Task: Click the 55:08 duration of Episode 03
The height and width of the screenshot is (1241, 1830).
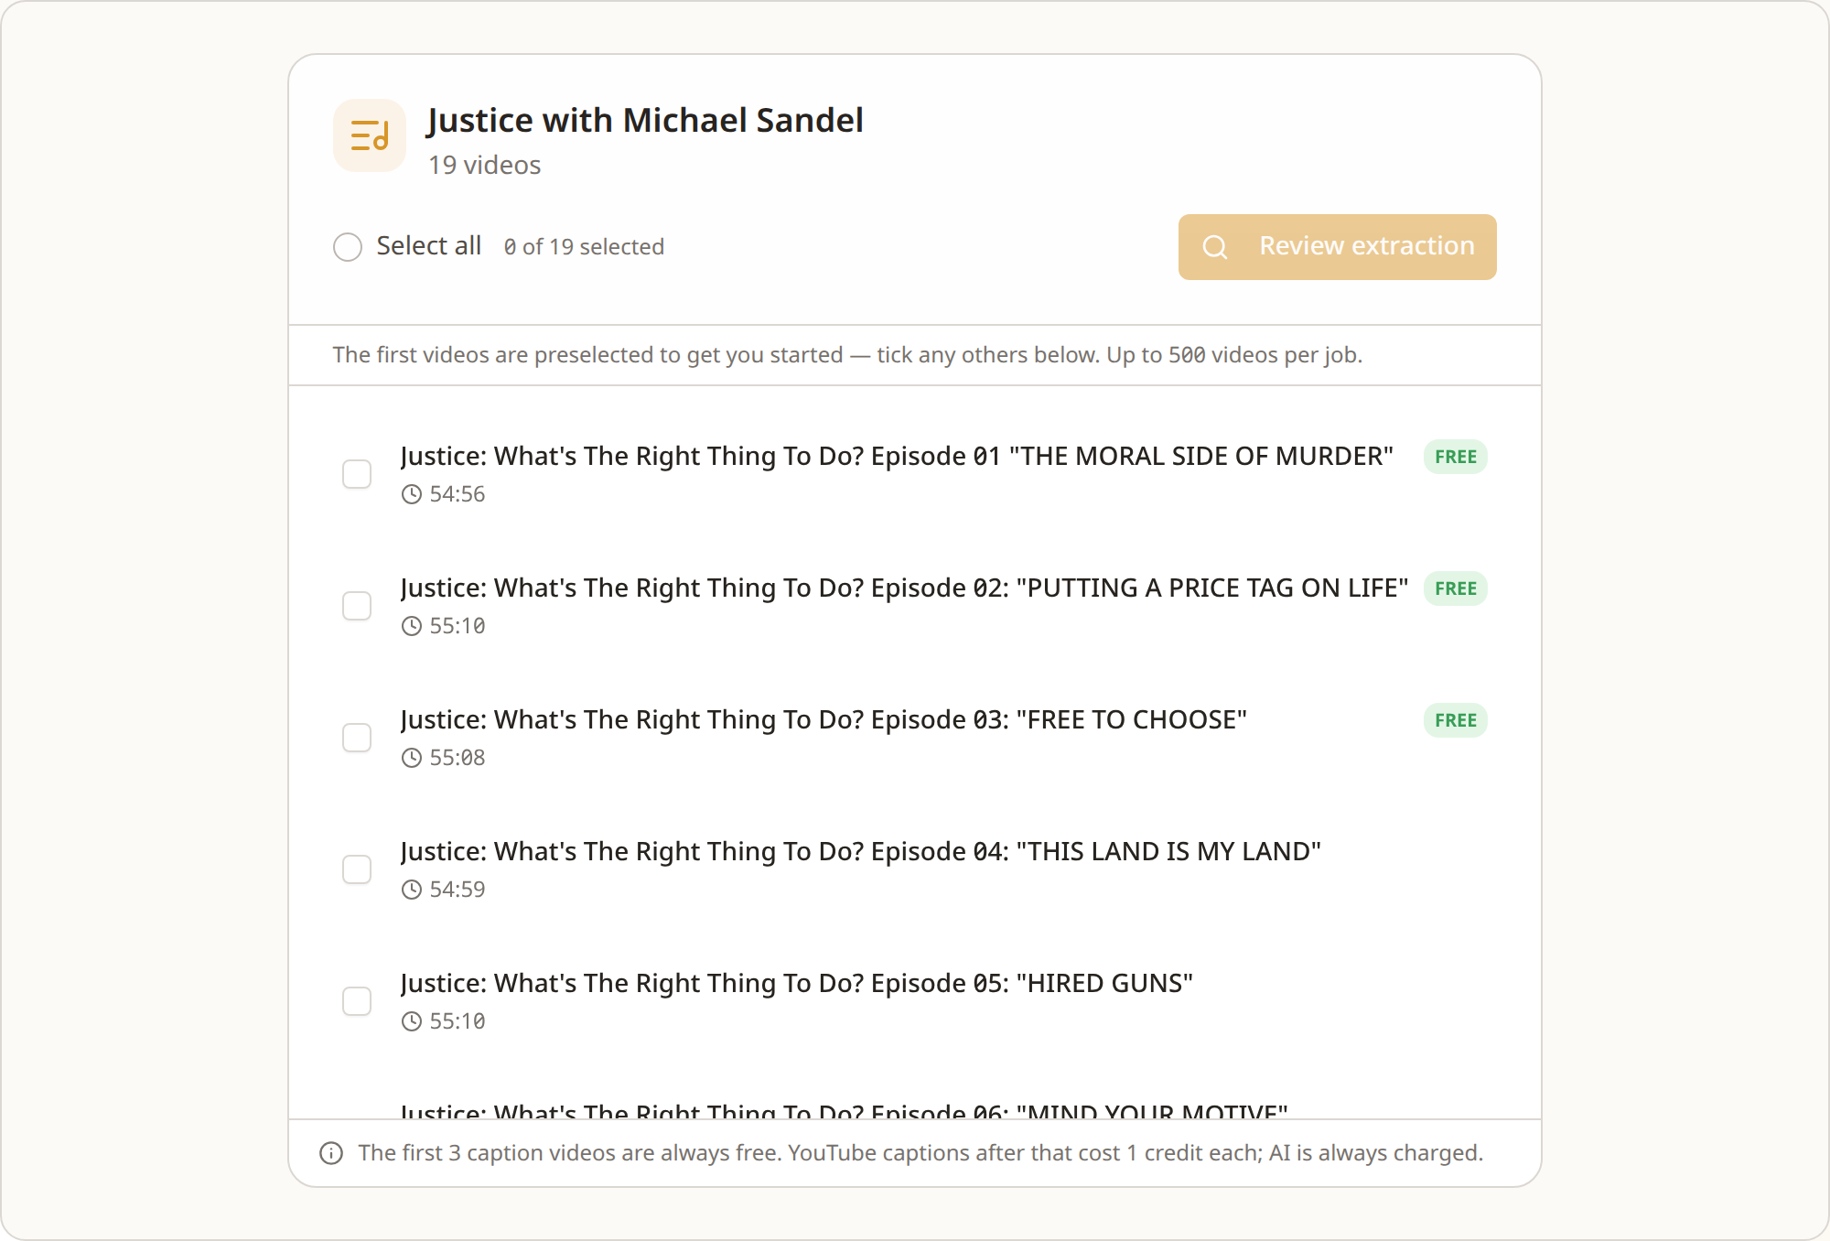Action: click(x=457, y=758)
